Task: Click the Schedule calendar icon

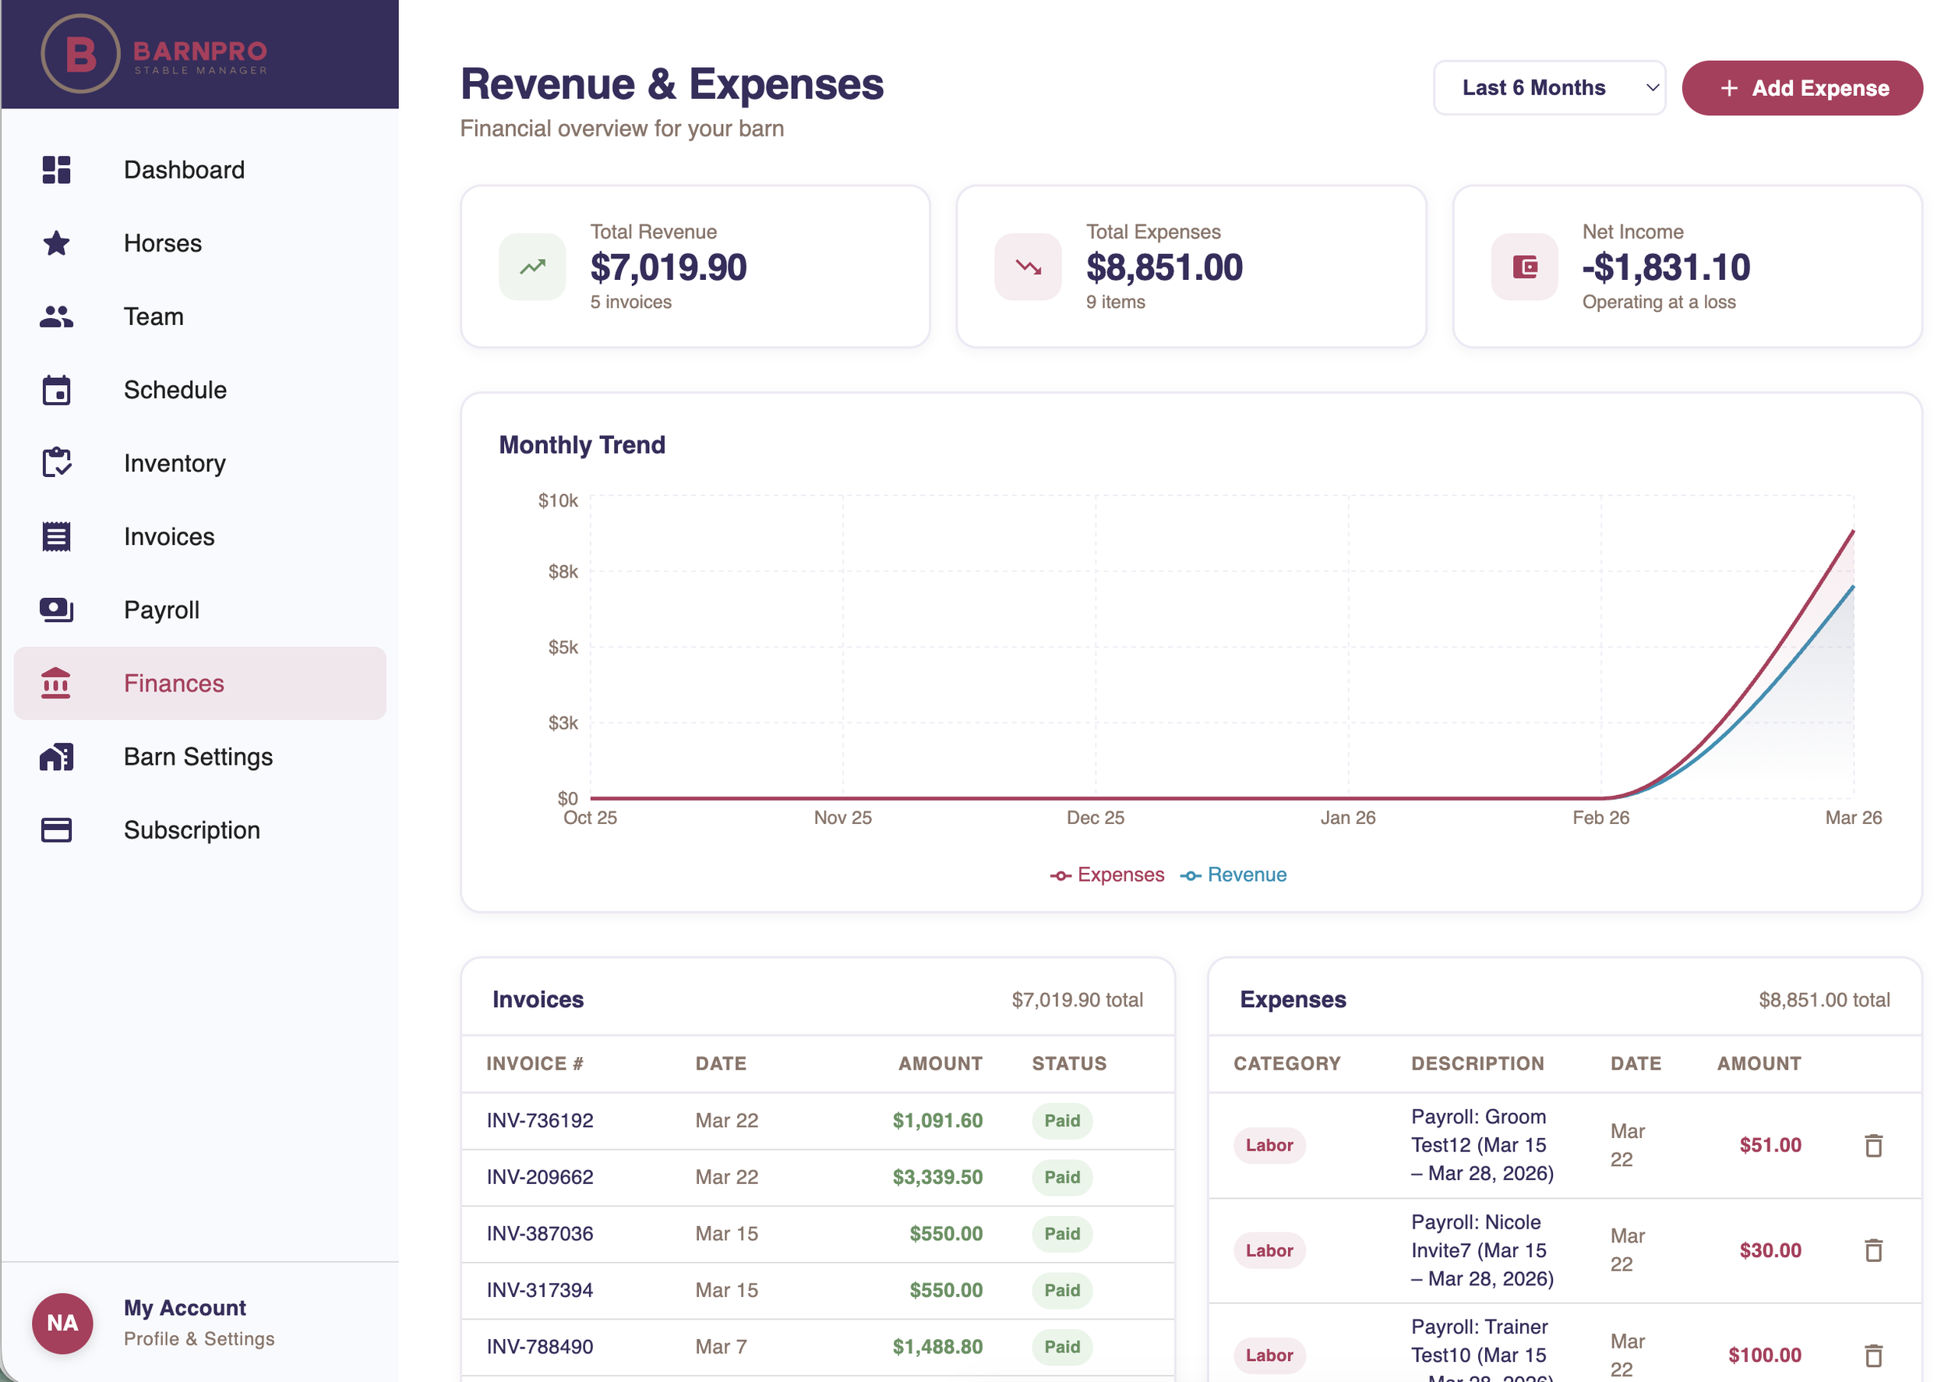Action: point(55,390)
